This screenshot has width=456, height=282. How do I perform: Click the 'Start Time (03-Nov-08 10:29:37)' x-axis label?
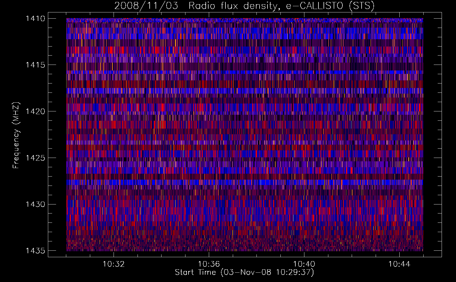pyautogui.click(x=244, y=272)
